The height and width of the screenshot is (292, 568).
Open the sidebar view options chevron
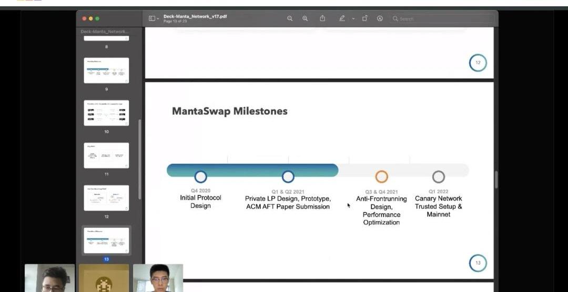point(158,19)
